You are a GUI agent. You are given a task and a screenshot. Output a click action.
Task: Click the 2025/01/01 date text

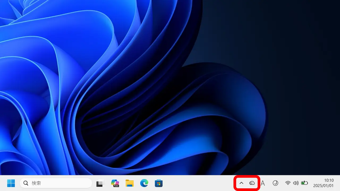click(x=323, y=186)
